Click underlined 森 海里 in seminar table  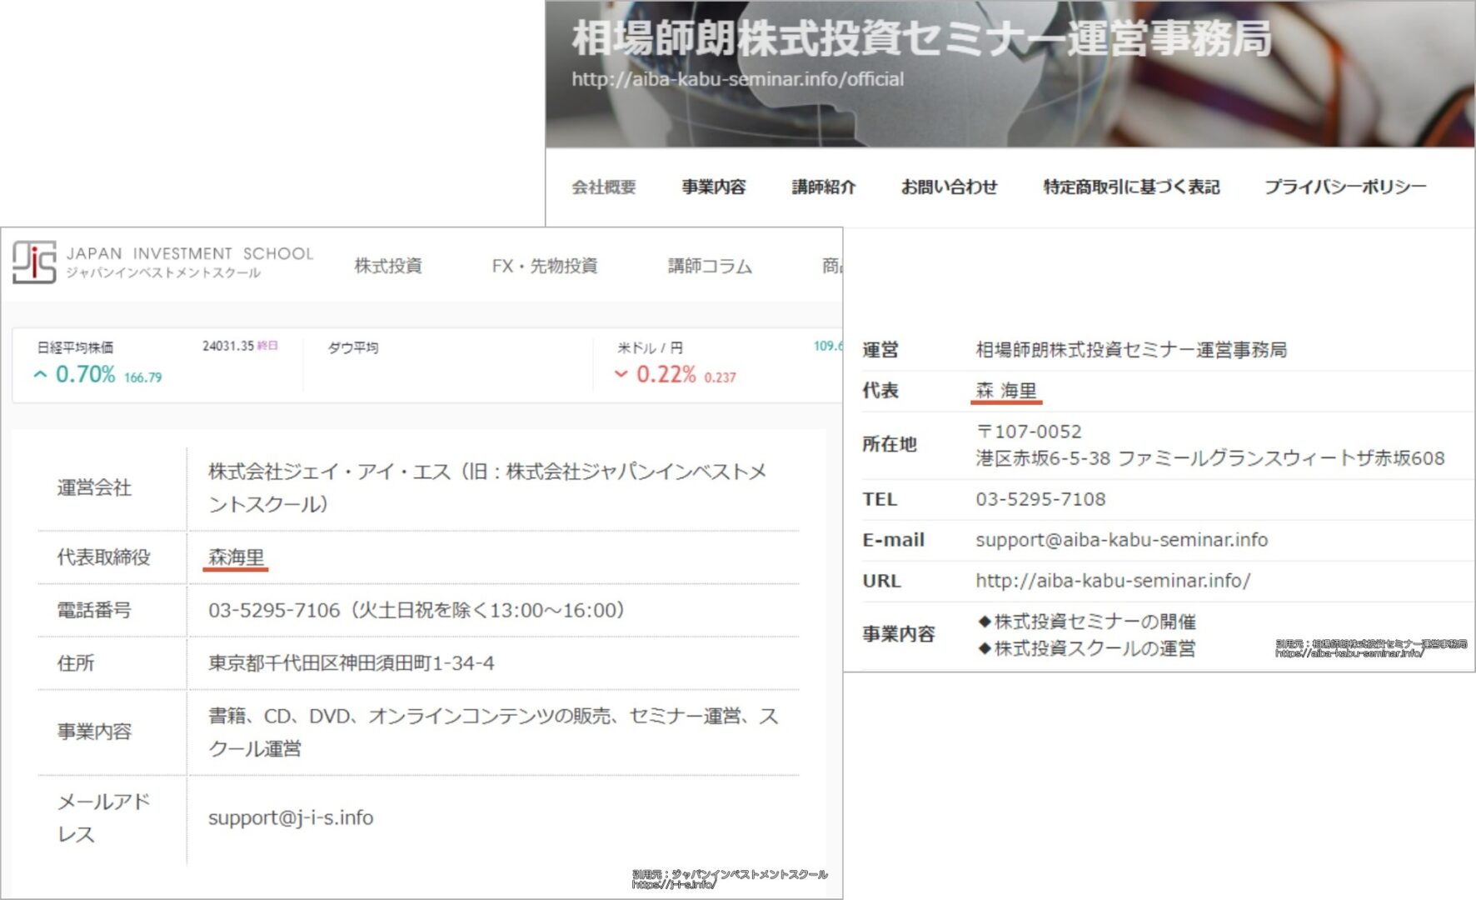[x=1006, y=391]
